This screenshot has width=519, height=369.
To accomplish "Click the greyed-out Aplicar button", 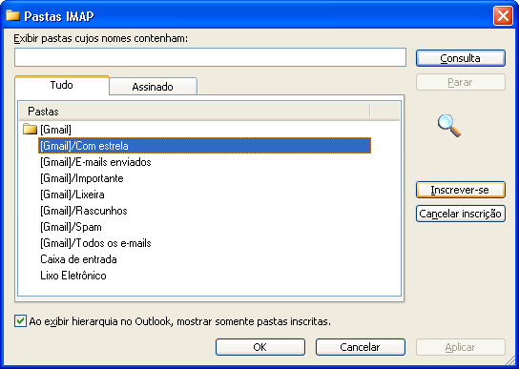I will [x=461, y=347].
